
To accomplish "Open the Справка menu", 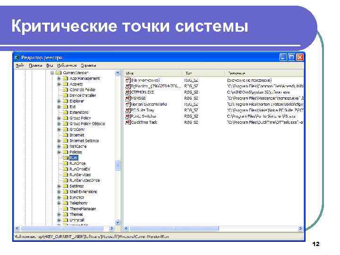I will coord(88,65).
